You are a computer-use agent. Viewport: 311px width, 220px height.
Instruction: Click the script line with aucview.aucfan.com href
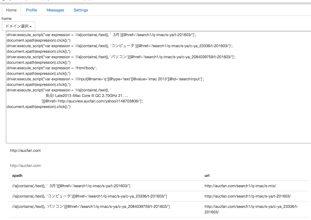(92, 101)
